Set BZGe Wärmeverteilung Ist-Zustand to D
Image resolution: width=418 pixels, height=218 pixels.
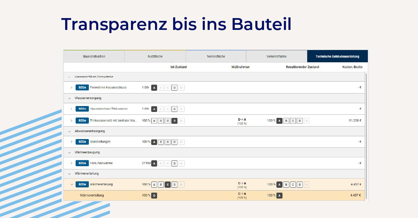point(175,184)
